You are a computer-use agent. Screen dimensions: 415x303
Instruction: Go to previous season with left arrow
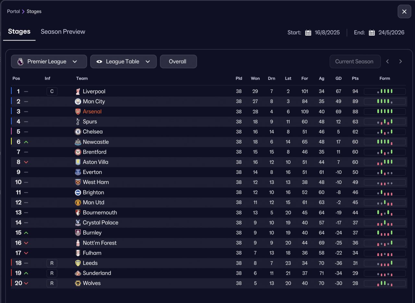(387, 62)
